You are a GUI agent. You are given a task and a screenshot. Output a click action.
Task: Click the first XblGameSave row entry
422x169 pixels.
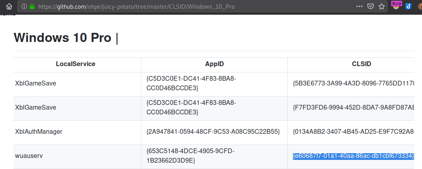tap(33, 84)
